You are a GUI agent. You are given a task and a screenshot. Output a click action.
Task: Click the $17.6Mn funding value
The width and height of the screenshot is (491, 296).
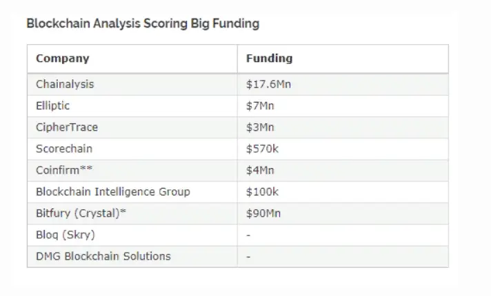pyautogui.click(x=268, y=85)
